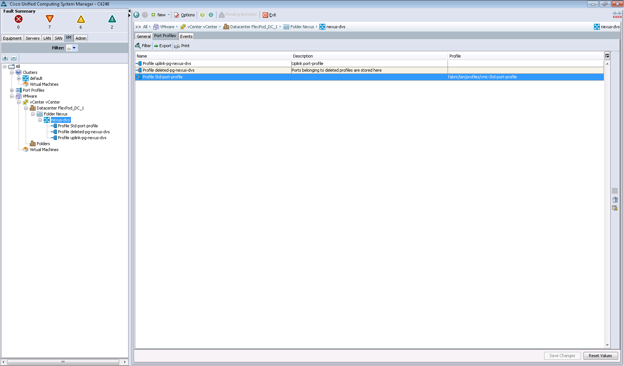The width and height of the screenshot is (624, 366).
Task: Open the New dropdown menu
Action: tap(160, 15)
